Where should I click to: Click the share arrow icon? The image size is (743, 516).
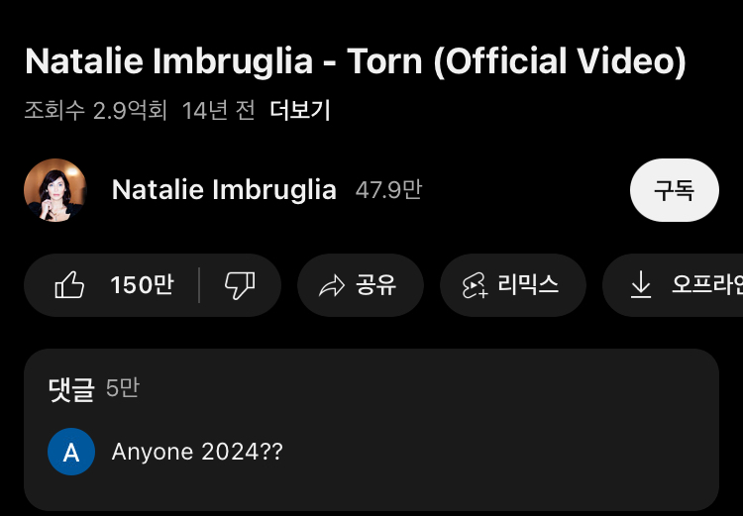[330, 286]
